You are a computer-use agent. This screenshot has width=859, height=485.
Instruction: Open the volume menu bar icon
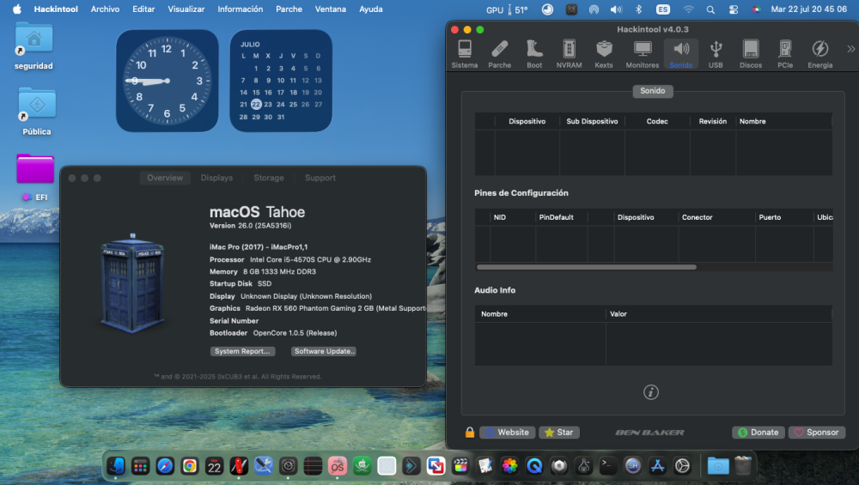pyautogui.click(x=616, y=9)
